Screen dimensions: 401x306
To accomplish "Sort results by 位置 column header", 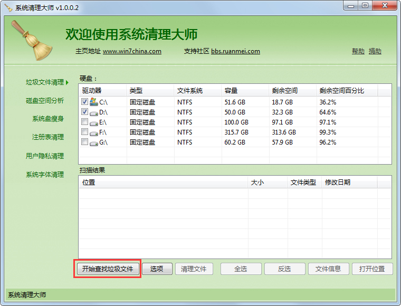I will click(x=163, y=182).
